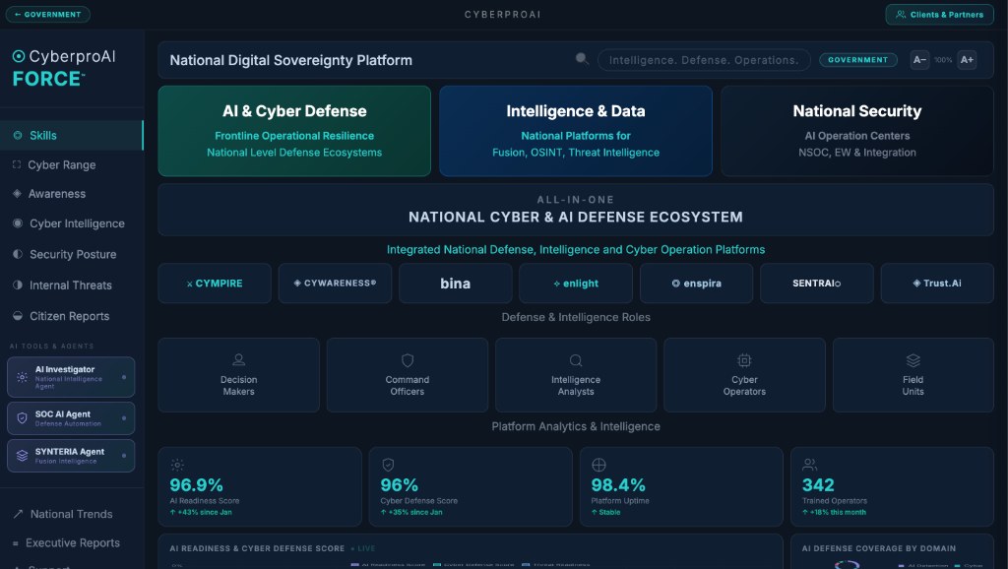Click the Internal Threats icon
This screenshot has height=569, width=1008.
pos(18,284)
